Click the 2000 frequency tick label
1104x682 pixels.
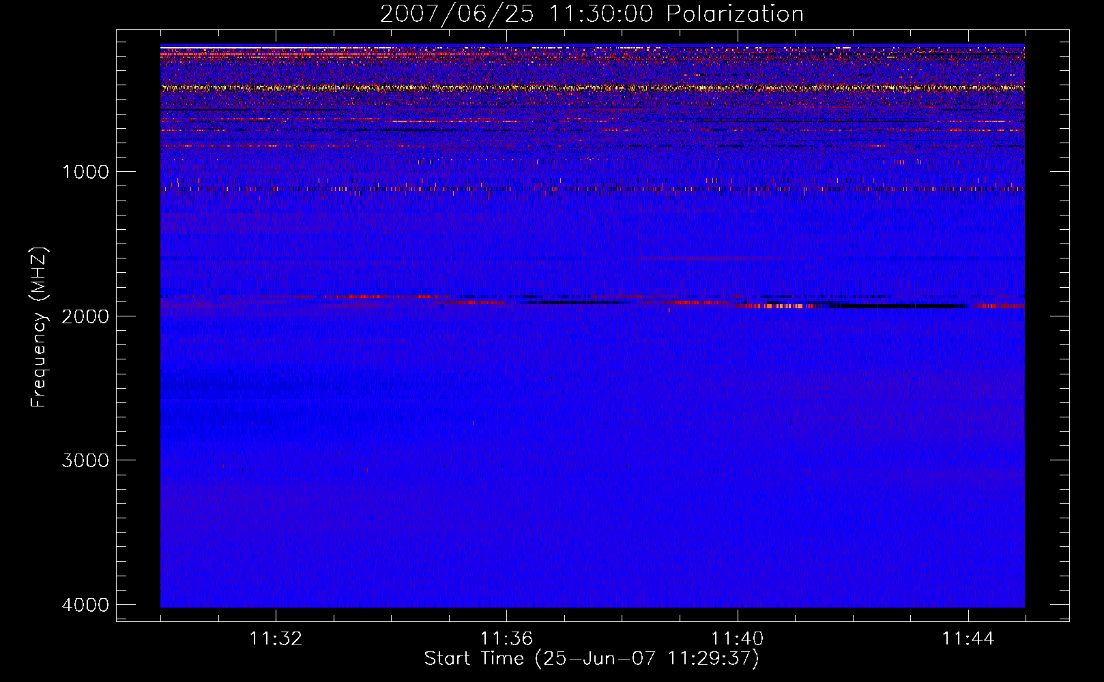[85, 316]
